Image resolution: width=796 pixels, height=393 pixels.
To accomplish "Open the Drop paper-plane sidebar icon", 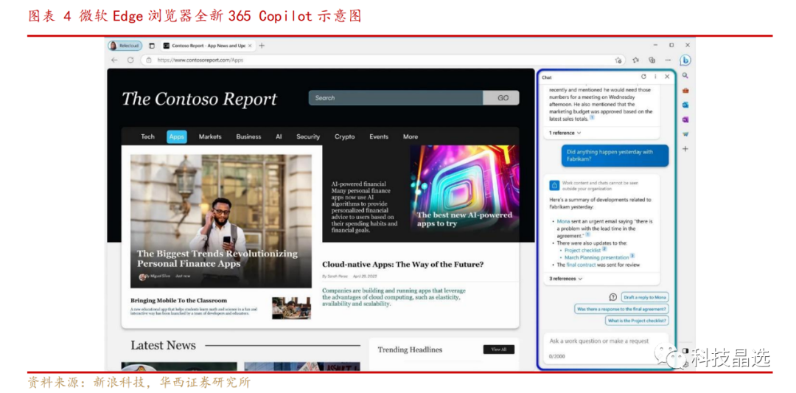I will pyautogui.click(x=685, y=134).
